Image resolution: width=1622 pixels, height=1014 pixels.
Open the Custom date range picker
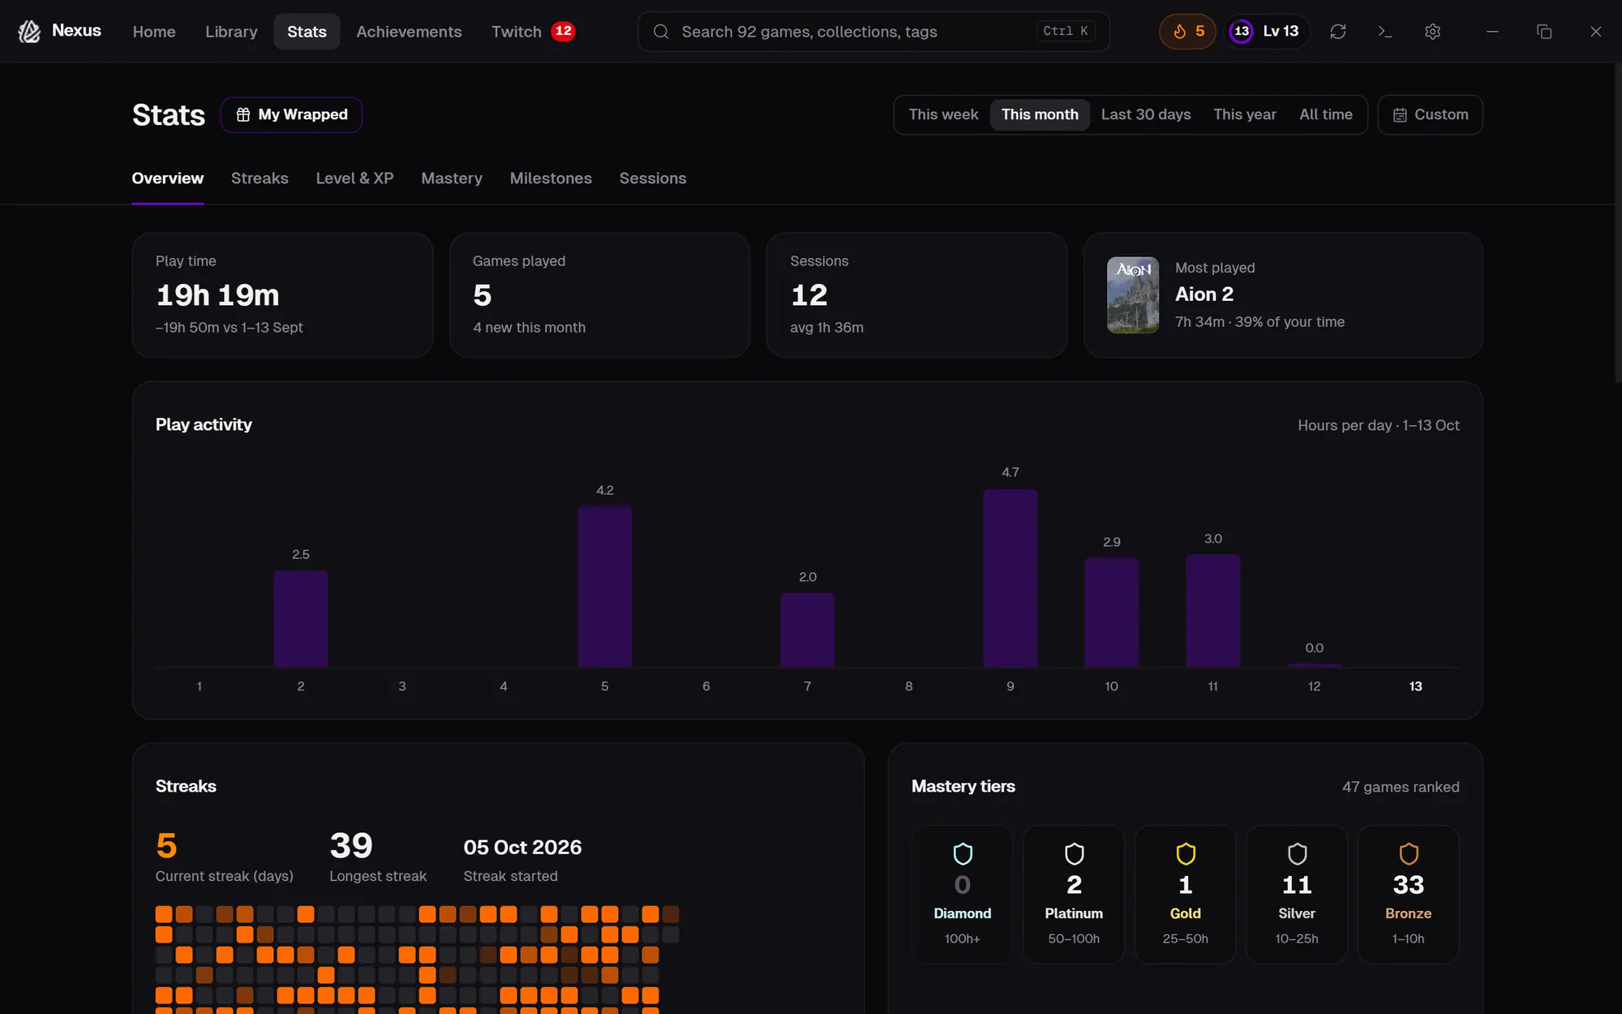(x=1431, y=114)
